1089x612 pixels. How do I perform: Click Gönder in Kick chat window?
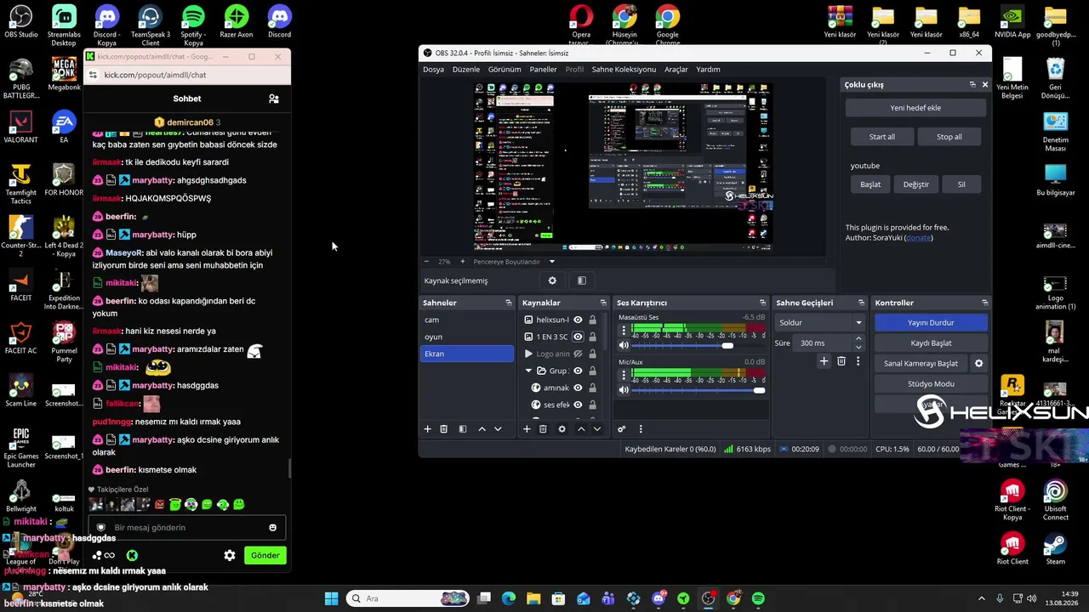coord(265,555)
